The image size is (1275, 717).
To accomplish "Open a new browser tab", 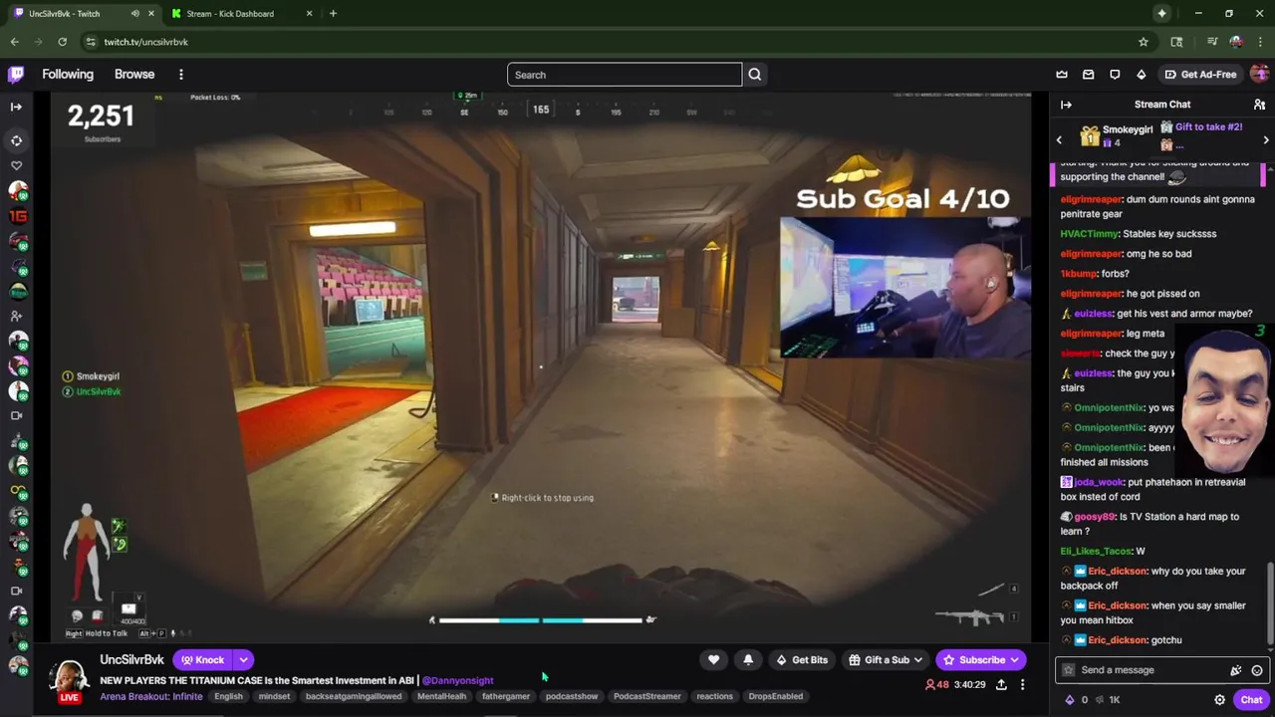I will [333, 14].
